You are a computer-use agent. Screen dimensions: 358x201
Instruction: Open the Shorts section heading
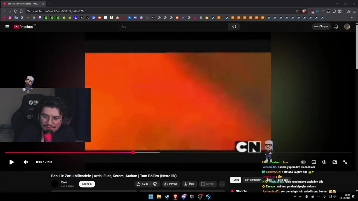(241, 191)
